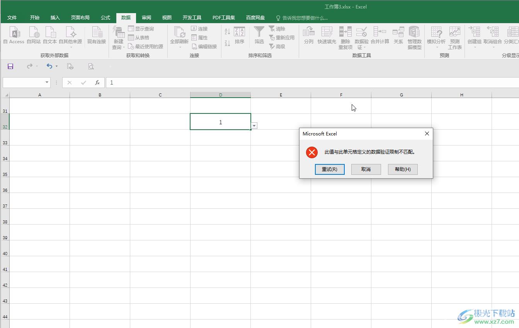Screen dimensions: 519x328
Task: Open the Developer tools tab
Action: [192, 18]
